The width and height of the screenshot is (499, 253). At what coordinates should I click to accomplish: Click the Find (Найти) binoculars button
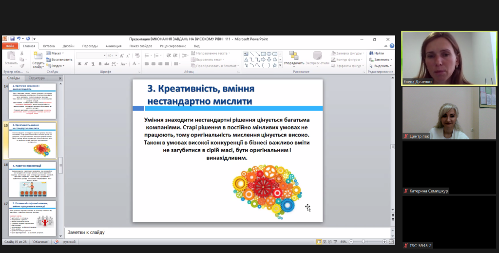pos(376,53)
